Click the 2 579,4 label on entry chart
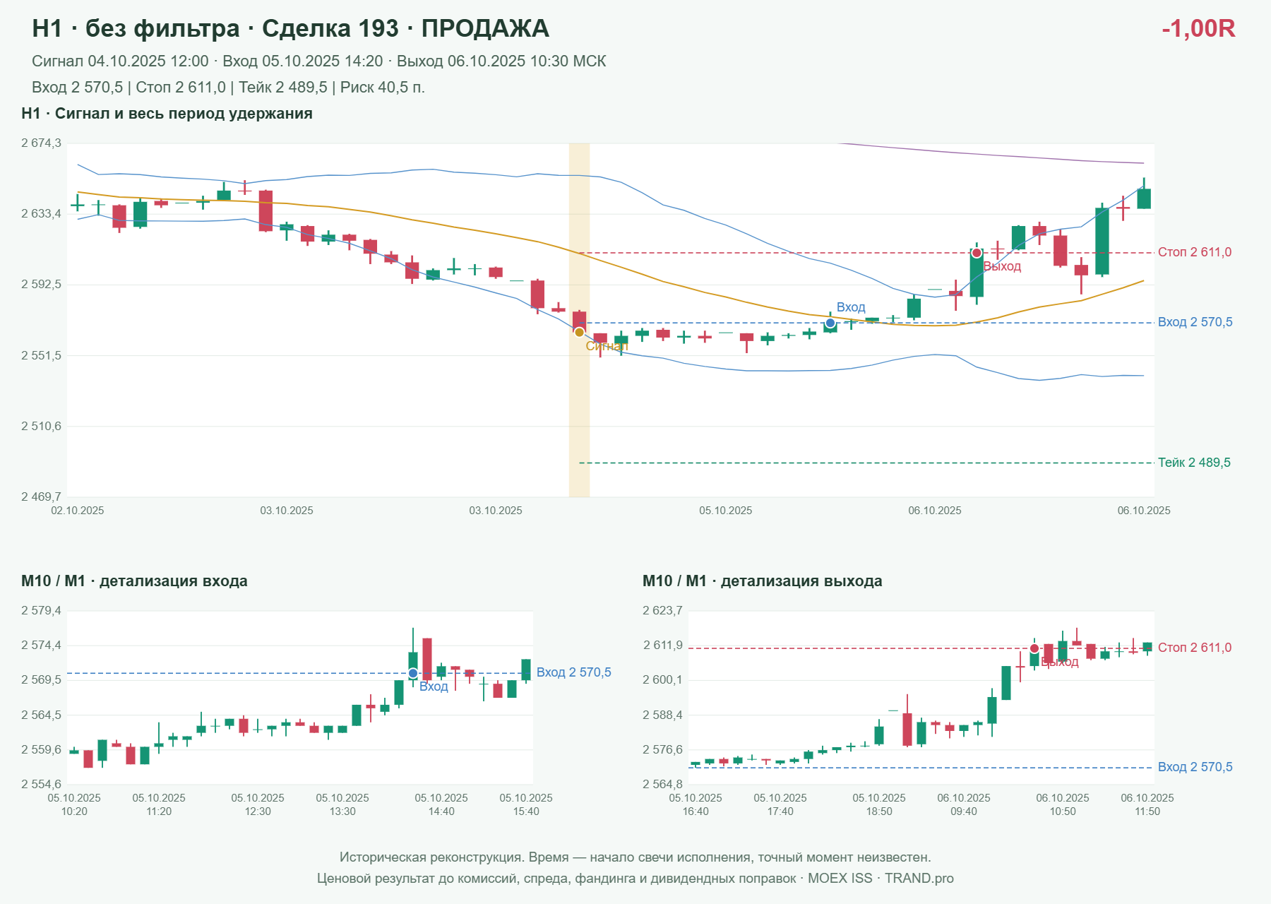 pos(41,611)
